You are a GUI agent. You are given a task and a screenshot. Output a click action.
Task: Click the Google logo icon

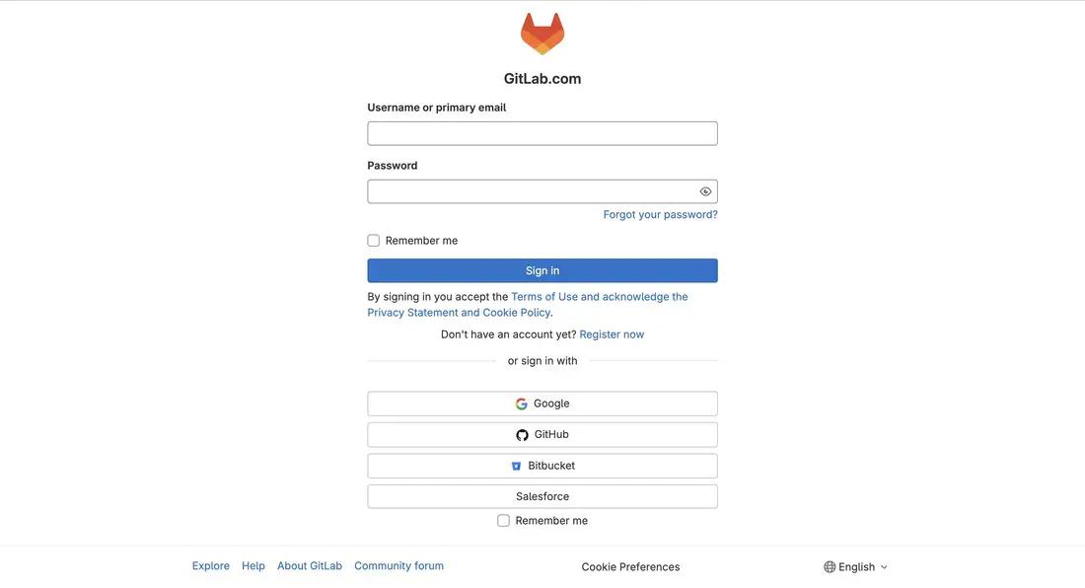click(x=522, y=404)
